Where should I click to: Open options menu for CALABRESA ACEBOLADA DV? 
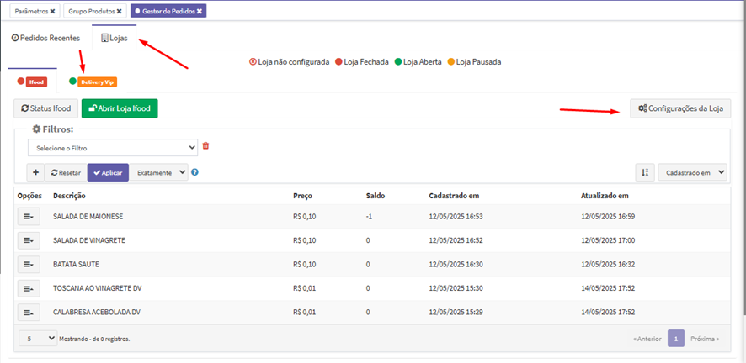coord(29,313)
